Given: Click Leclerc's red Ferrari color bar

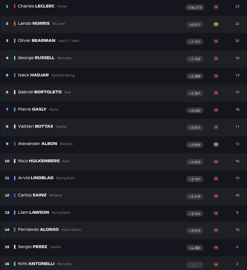Looking at the screenshot, I should (15, 7).
